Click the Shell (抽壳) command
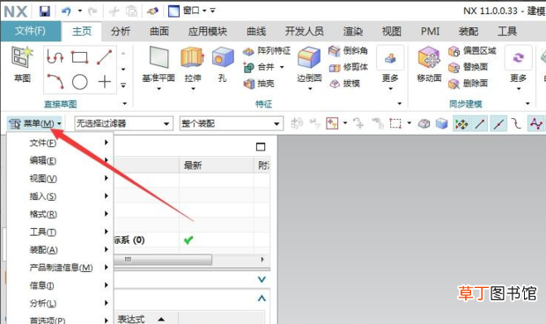Image resolution: width=546 pixels, height=324 pixels. [x=259, y=83]
